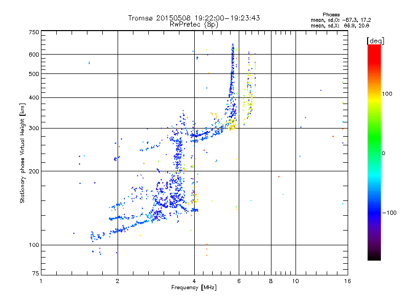Viewport: 409px width, 306px height.
Task: Click the x-axis tick label '4'
Action: 194,281
